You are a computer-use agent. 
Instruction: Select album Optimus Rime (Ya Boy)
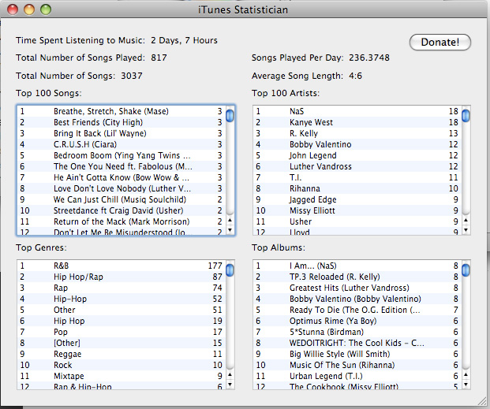point(357,321)
